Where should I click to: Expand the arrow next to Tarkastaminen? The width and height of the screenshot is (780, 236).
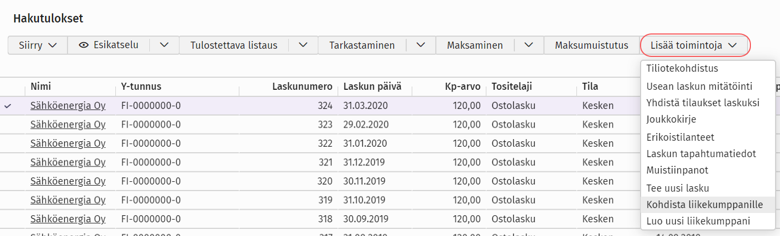pyautogui.click(x=421, y=45)
